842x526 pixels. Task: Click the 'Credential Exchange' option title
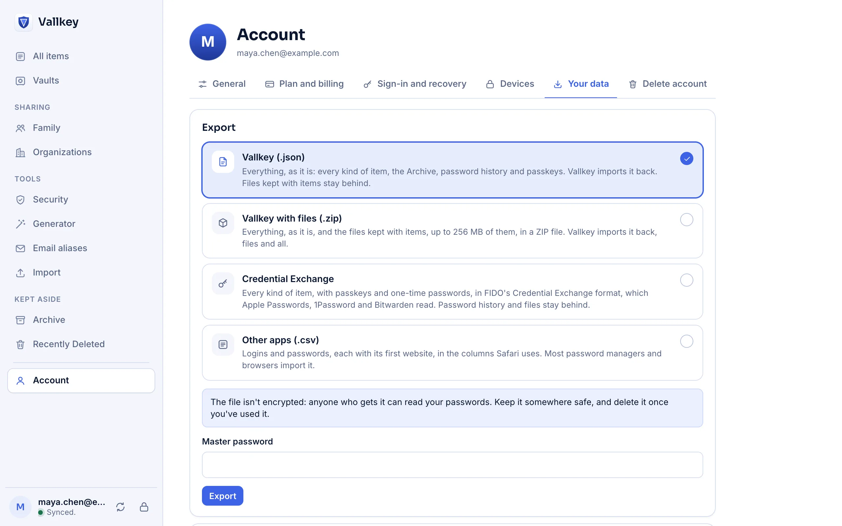pos(288,279)
